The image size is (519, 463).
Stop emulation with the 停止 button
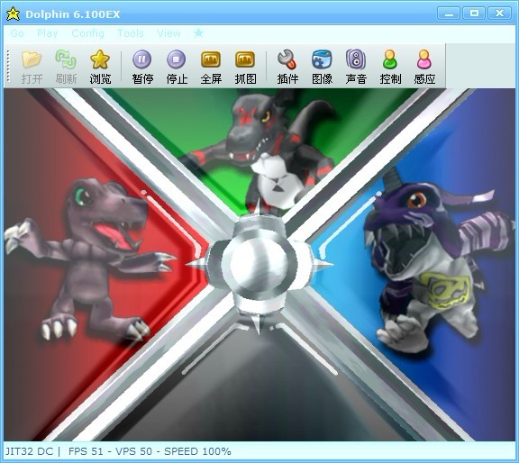pos(177,67)
